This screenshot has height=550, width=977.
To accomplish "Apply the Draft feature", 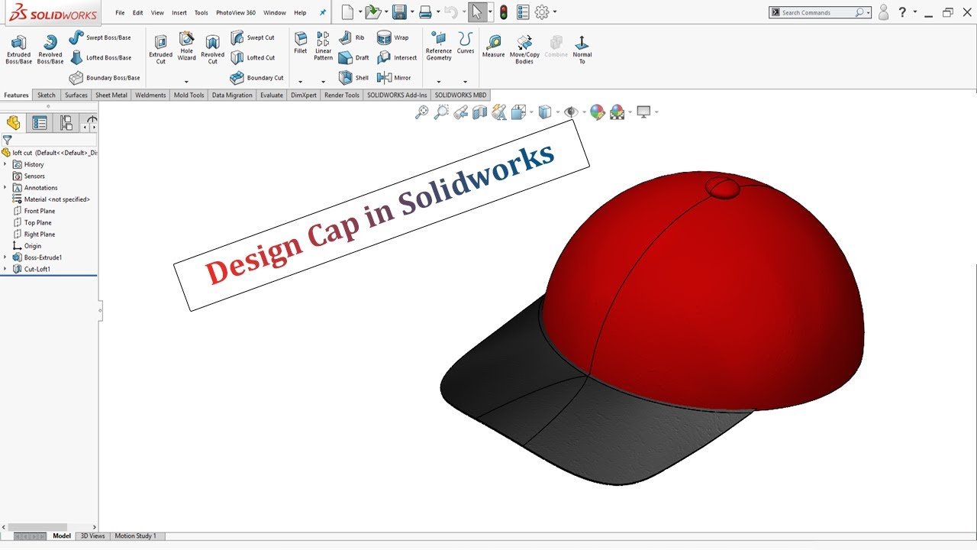I will [x=354, y=57].
